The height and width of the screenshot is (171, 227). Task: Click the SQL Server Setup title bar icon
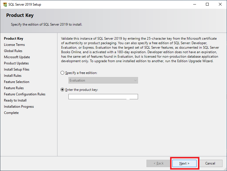tap(5, 4)
